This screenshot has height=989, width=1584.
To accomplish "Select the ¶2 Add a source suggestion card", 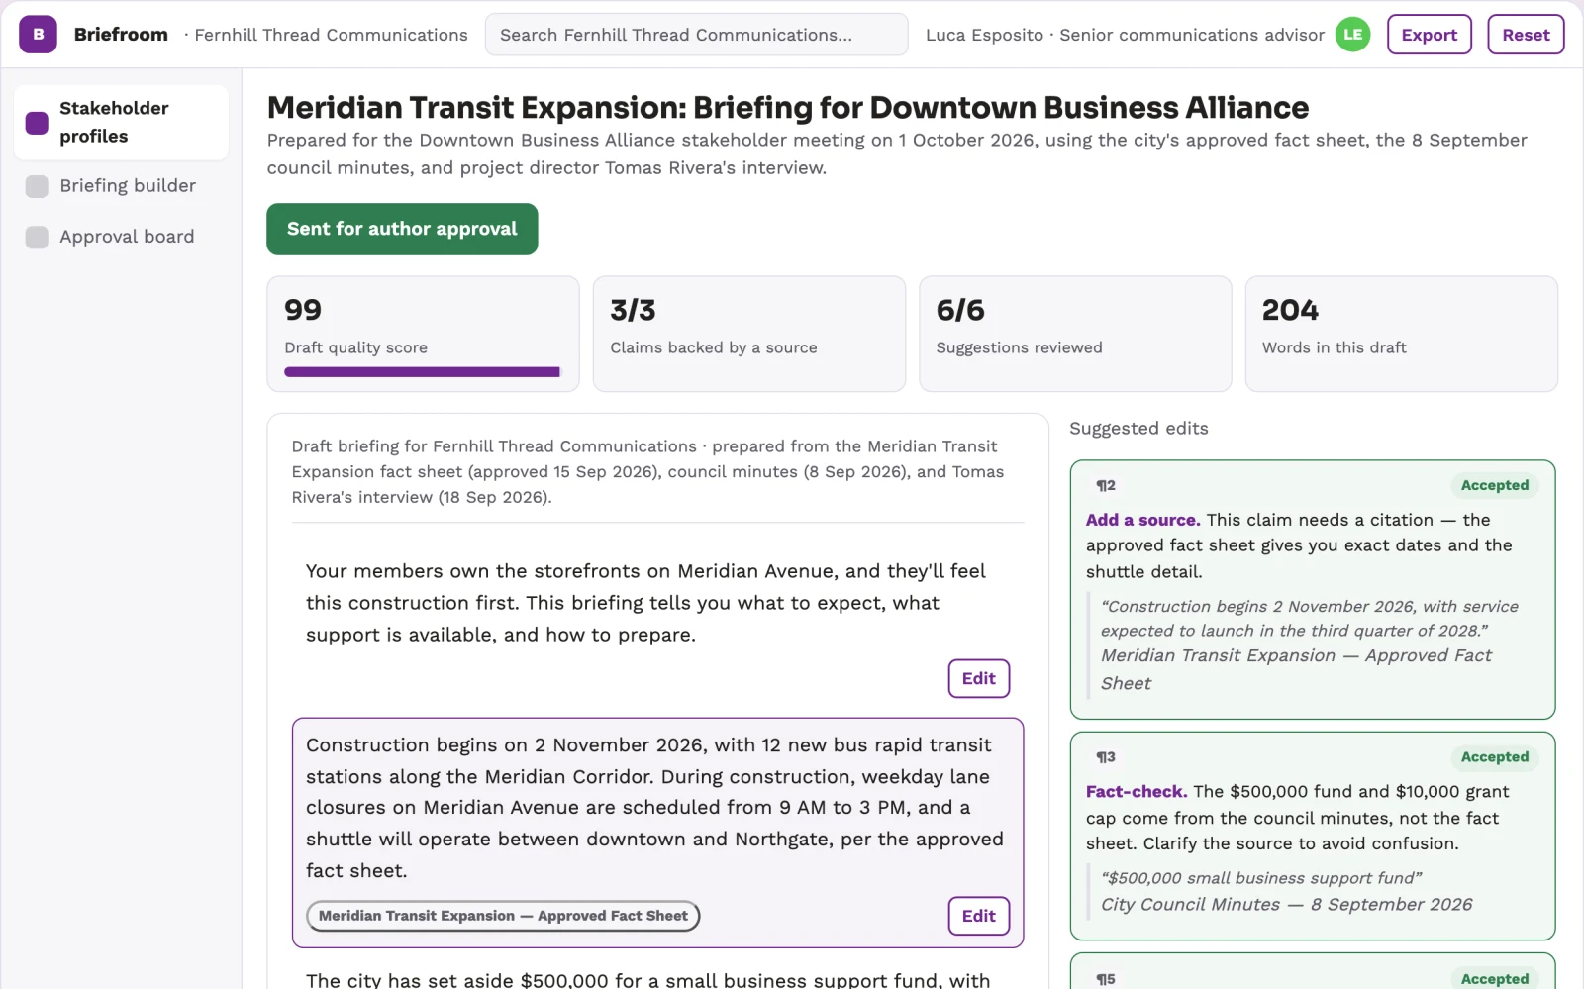I will click(1312, 589).
